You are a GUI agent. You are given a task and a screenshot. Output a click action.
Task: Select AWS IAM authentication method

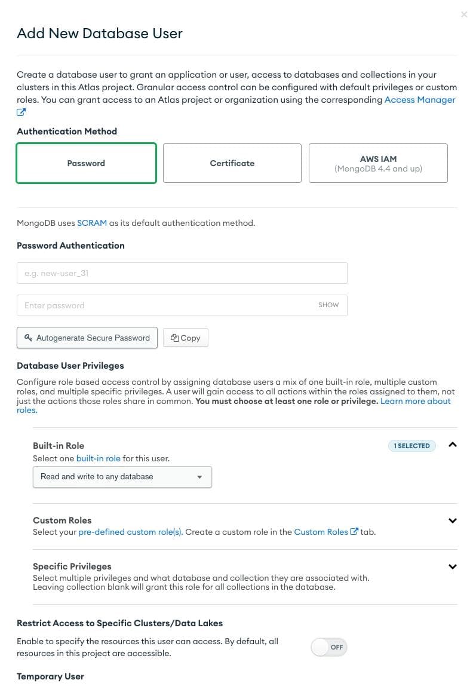tap(378, 163)
